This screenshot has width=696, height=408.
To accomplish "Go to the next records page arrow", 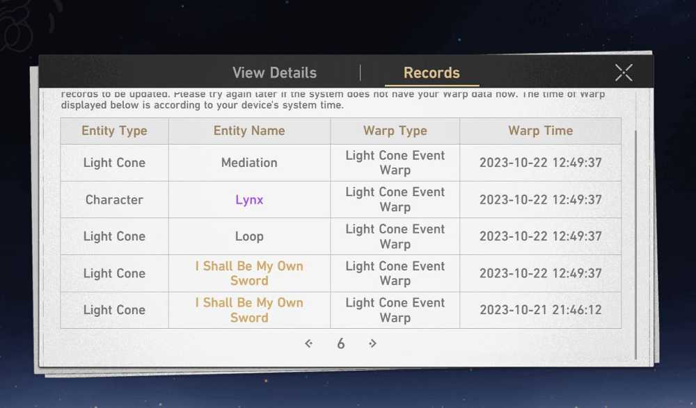I will (x=372, y=343).
